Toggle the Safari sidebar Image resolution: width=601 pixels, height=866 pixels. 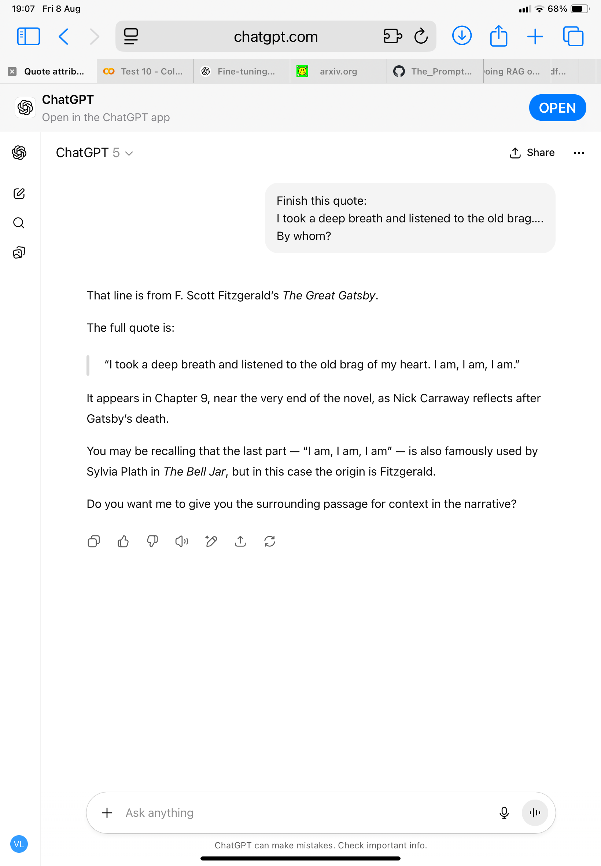[x=28, y=36]
